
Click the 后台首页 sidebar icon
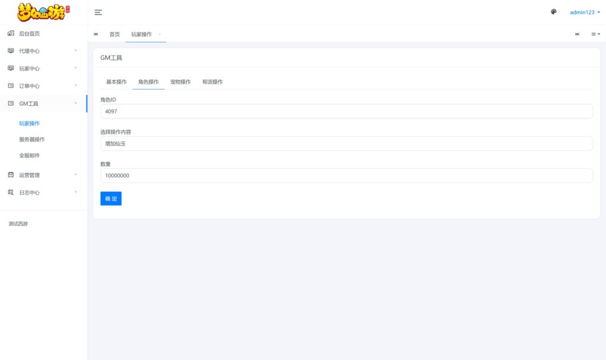[x=11, y=34]
